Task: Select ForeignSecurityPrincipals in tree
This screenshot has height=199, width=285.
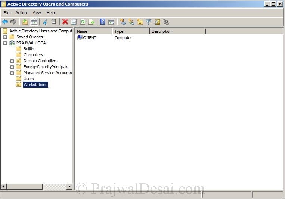Action: pos(46,67)
